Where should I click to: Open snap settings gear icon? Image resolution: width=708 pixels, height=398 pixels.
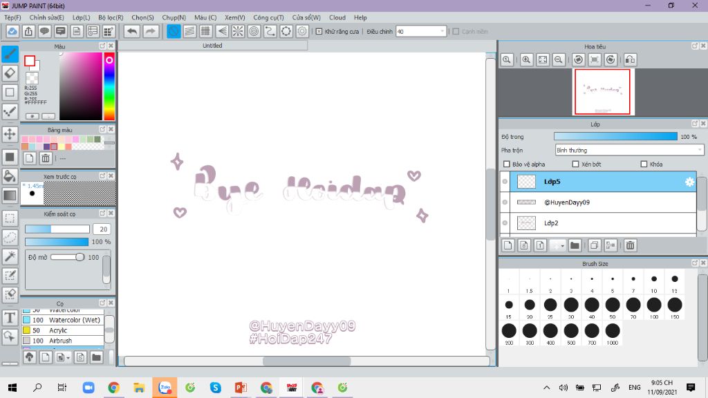(302, 31)
